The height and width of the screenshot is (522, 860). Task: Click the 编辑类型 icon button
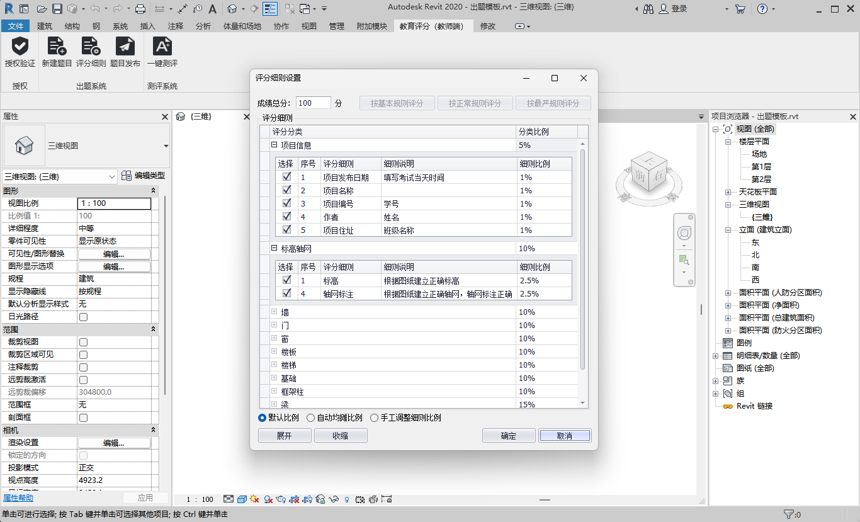click(143, 176)
